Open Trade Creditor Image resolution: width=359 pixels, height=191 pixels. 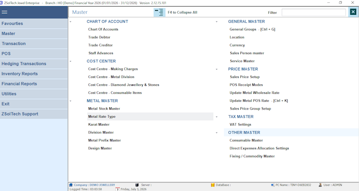click(x=101, y=45)
